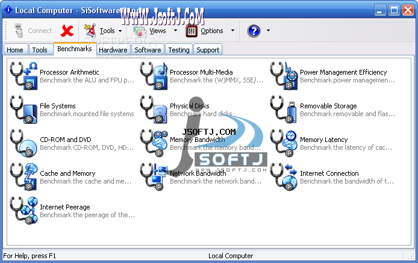The image size is (418, 263).
Task: Expand the Tools toolbar dropdown arrow
Action: (x=120, y=31)
